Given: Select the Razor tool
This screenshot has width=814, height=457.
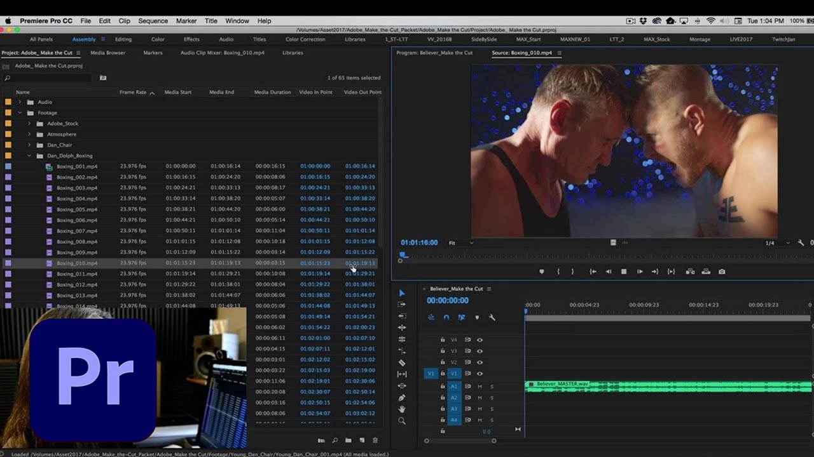Looking at the screenshot, I should 401,362.
